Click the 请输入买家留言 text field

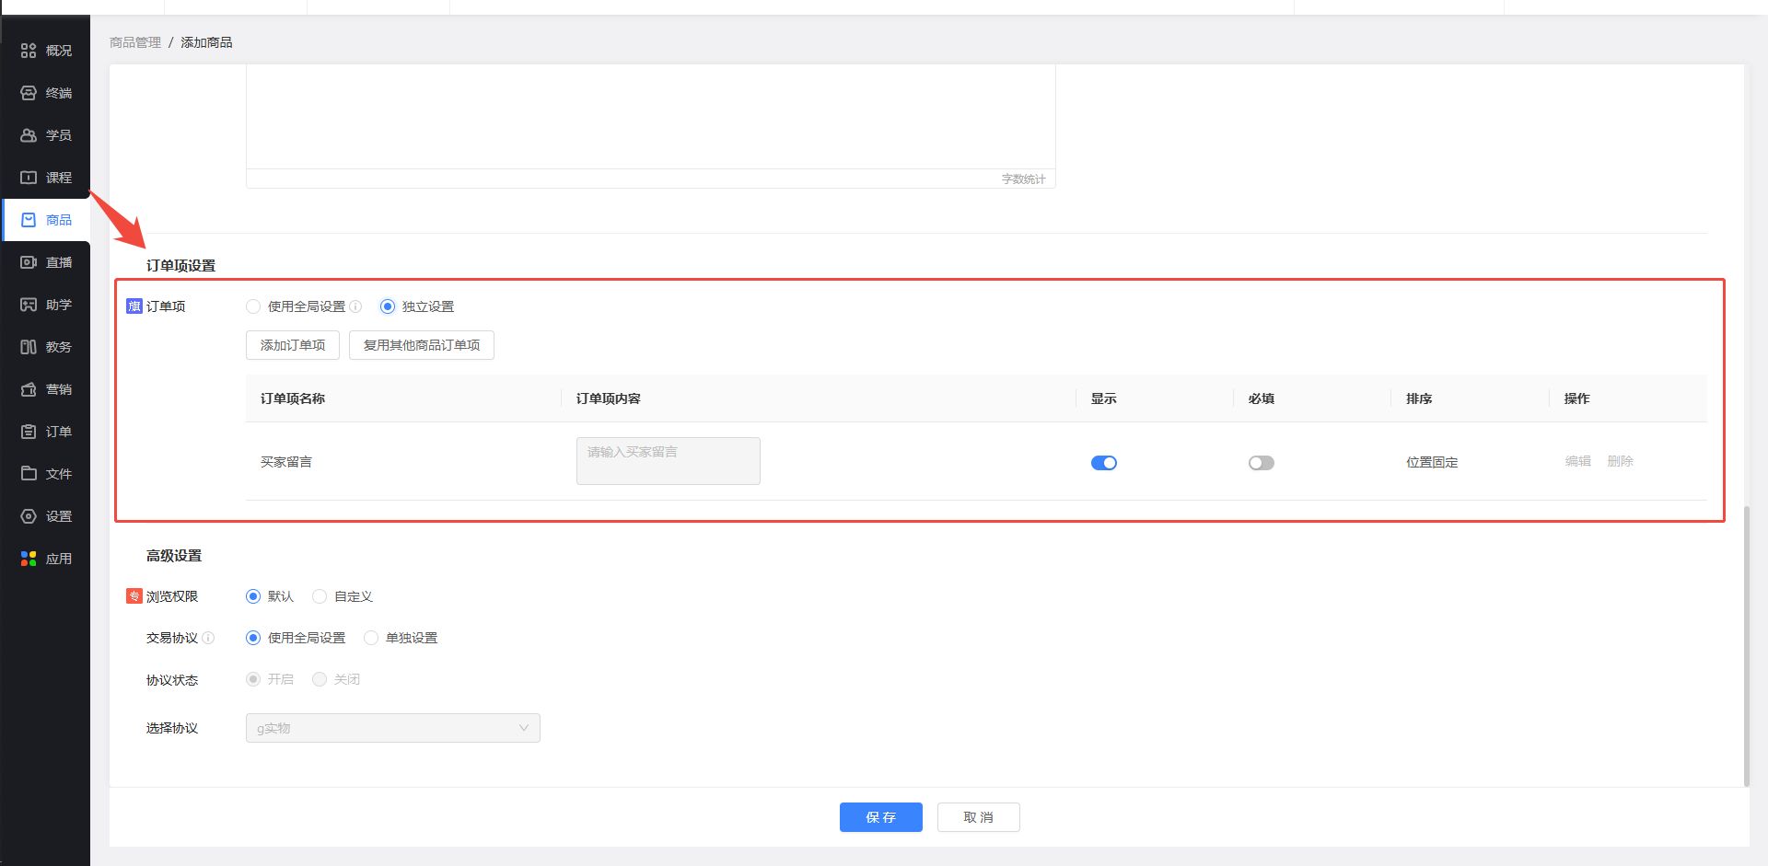[x=668, y=460]
